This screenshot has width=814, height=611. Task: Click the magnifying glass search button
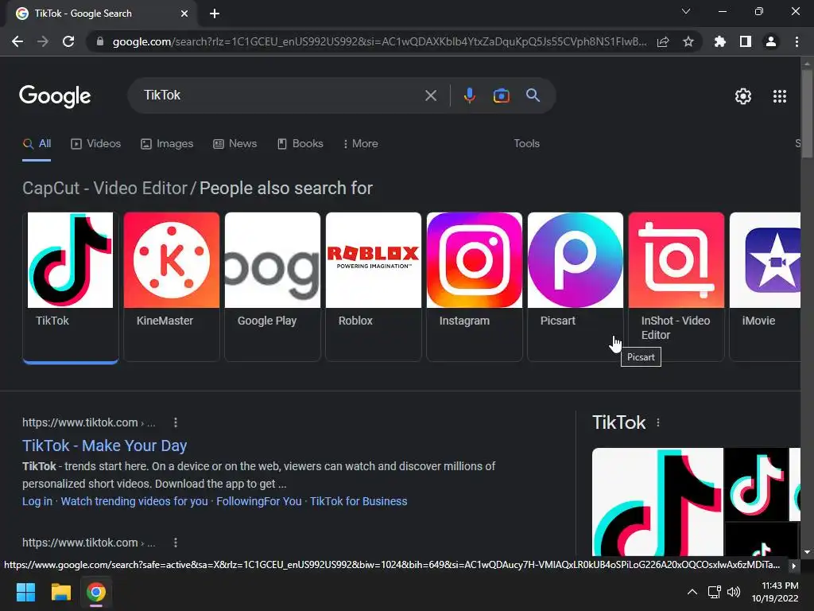[x=533, y=95]
